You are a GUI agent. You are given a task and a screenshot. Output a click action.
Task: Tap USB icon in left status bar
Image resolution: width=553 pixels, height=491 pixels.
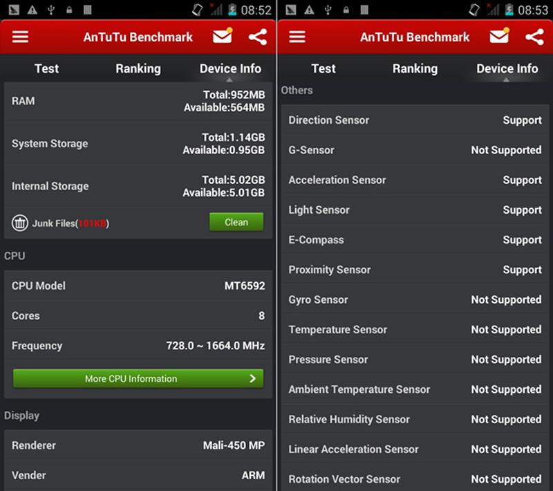tap(51, 10)
